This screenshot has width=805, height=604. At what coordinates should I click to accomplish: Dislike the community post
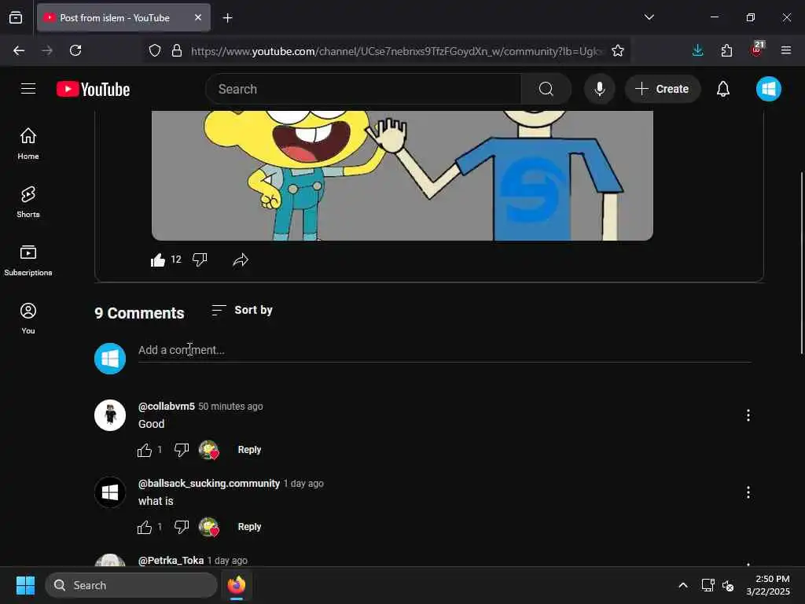coord(200,260)
